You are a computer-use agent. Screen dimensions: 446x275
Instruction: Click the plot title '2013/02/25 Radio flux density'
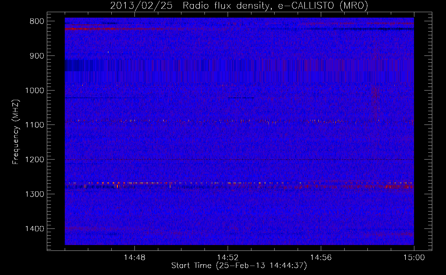click(x=239, y=5)
